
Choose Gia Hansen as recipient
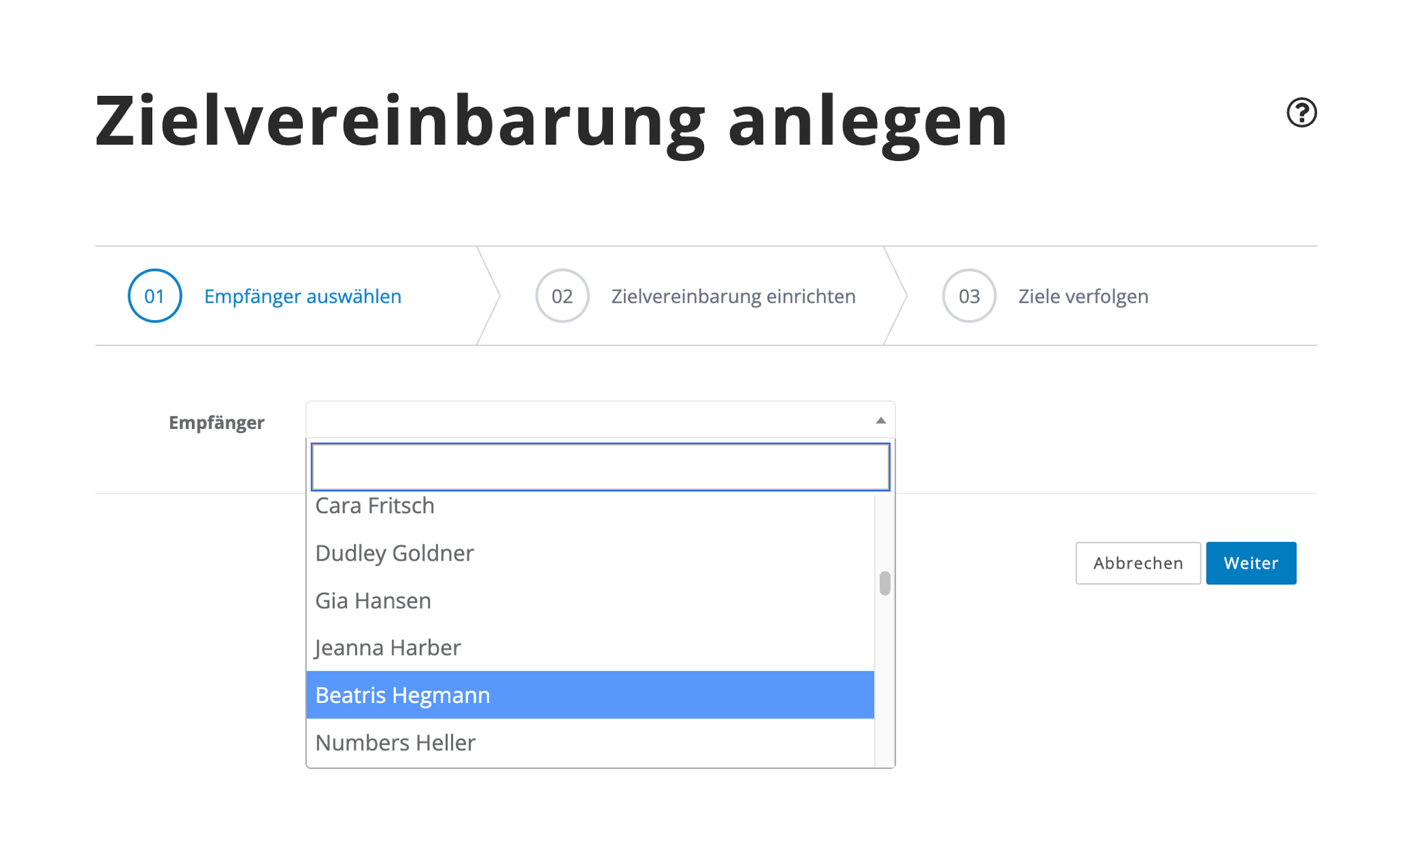[590, 600]
